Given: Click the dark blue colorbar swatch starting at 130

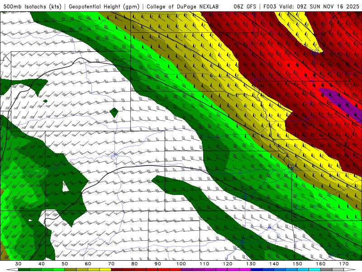Looking at the screenshot, I should (257, 270).
